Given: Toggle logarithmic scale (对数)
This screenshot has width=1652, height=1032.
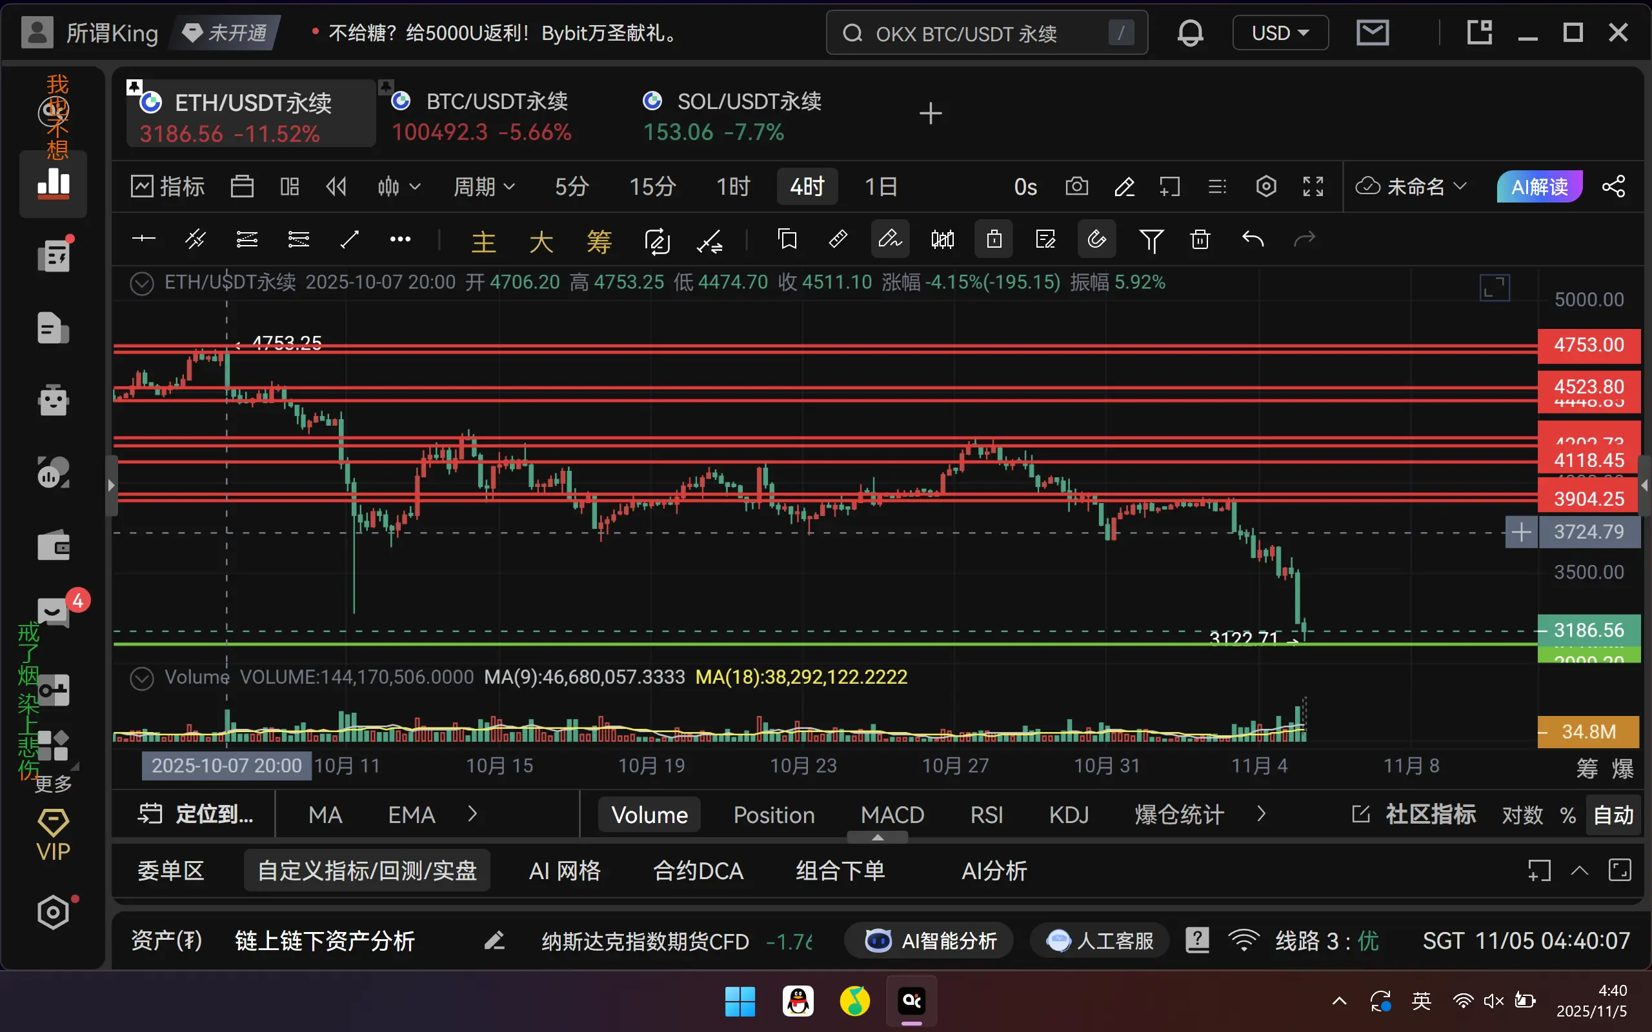Looking at the screenshot, I should coord(1522,815).
